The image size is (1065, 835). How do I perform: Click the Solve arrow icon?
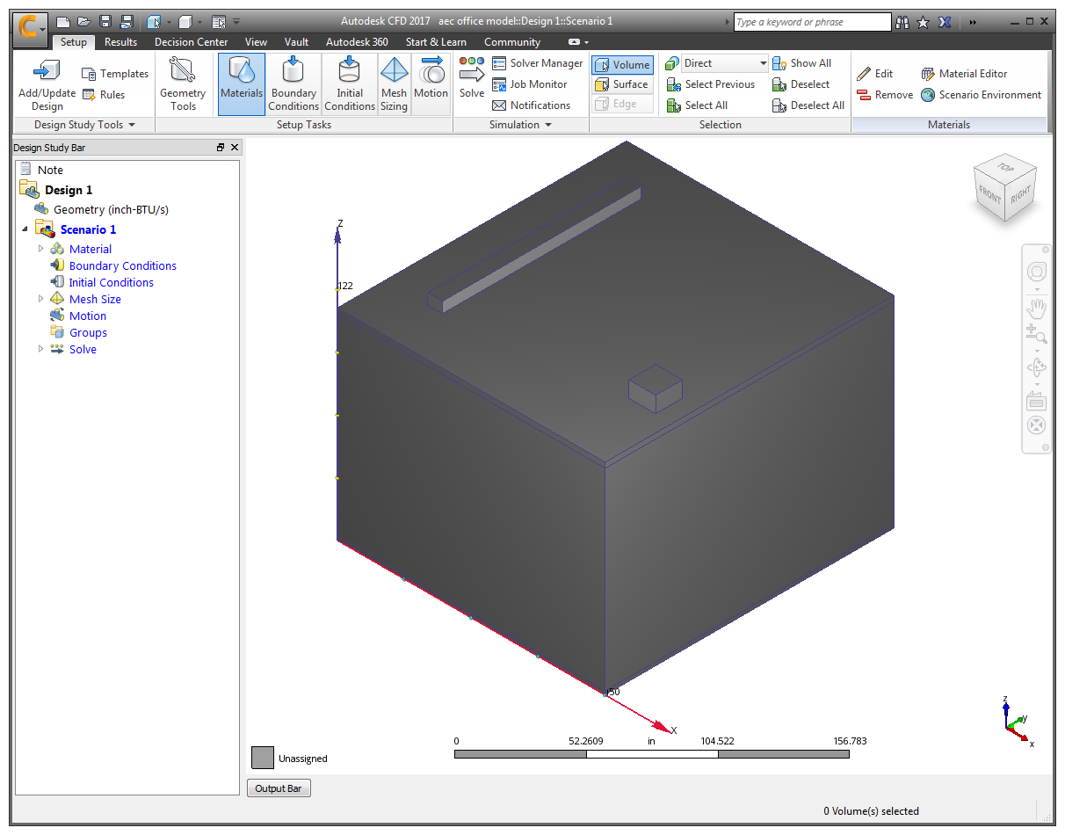[x=472, y=77]
